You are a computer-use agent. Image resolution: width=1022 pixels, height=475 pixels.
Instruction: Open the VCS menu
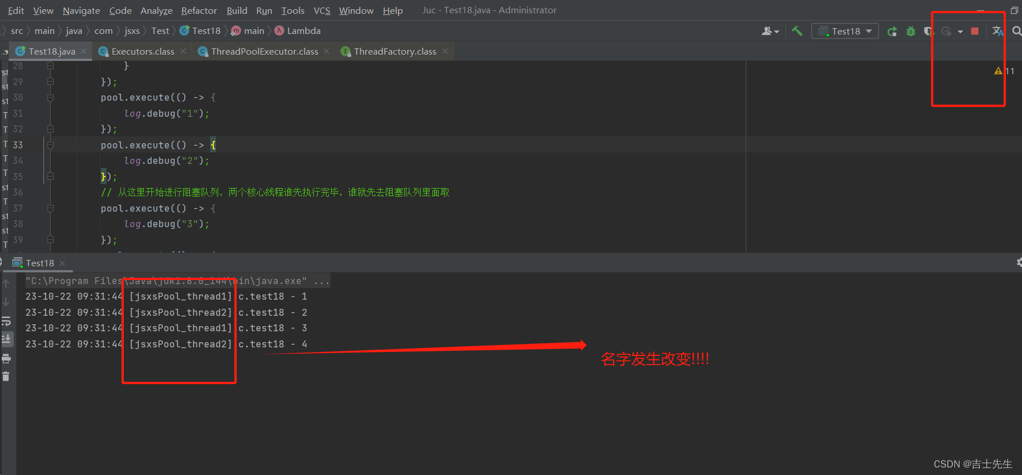point(322,10)
